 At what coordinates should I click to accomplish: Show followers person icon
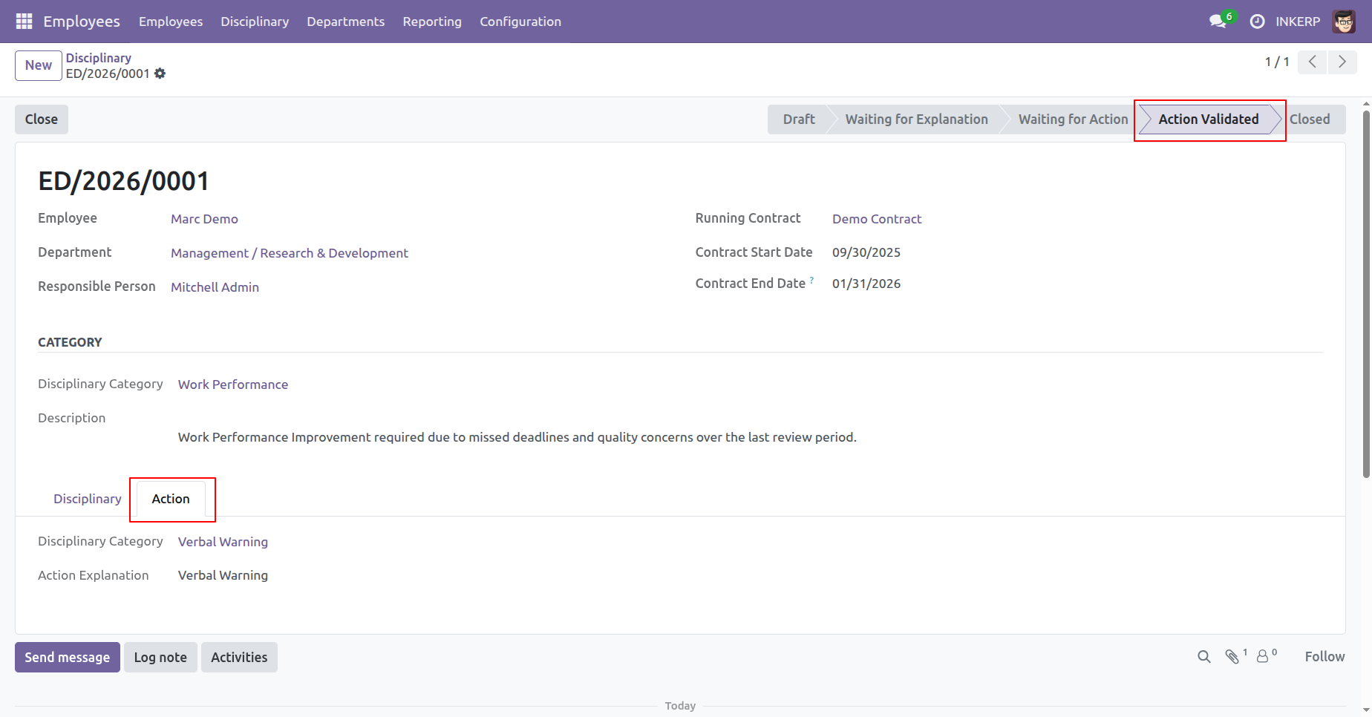pos(1262,657)
